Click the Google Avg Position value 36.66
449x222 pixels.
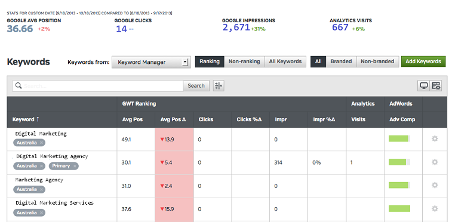tap(20, 29)
